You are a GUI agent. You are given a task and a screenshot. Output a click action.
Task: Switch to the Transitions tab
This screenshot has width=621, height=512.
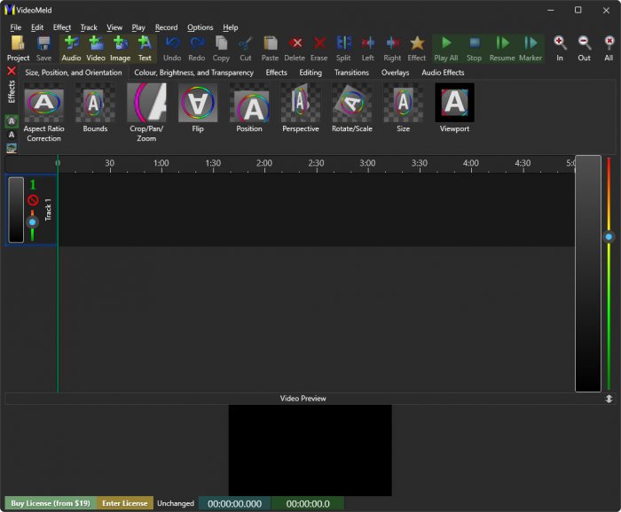click(351, 73)
